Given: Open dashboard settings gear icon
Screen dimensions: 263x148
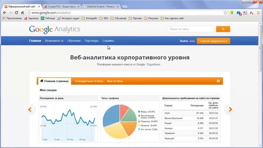Looking at the screenshot, I should click(218, 81).
